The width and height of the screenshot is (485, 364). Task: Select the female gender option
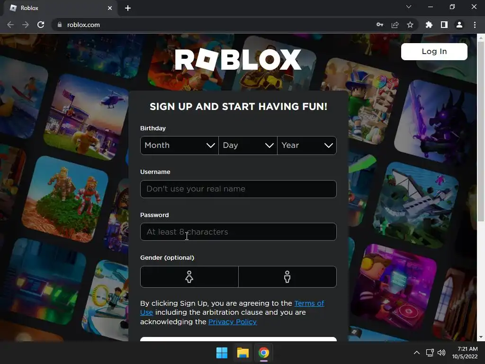pyautogui.click(x=189, y=277)
